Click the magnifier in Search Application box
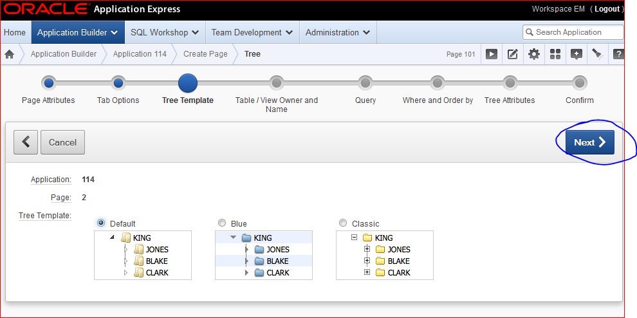The height and width of the screenshot is (318, 637). pyautogui.click(x=530, y=32)
